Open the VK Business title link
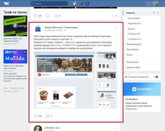This screenshot has width=165, height=131. [131, 99]
